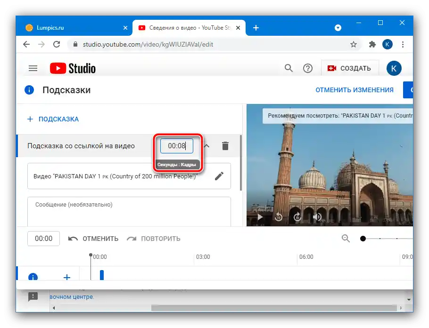429x328 pixels.
Task: Click the left arrow of the horizontal scrollbar
Action: 54,308
